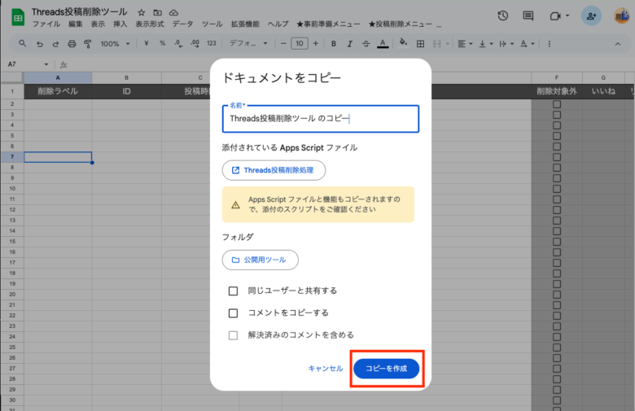Open the text wrapping dropdown
This screenshot has height=411, width=635.
[x=506, y=44]
